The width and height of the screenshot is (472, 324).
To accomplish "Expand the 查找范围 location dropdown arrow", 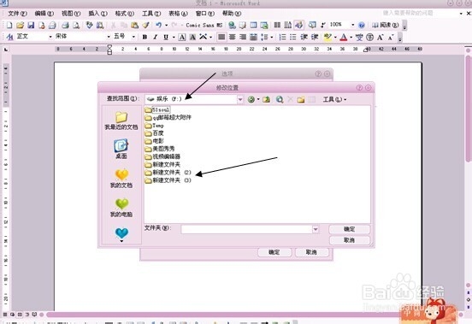I will (x=240, y=99).
